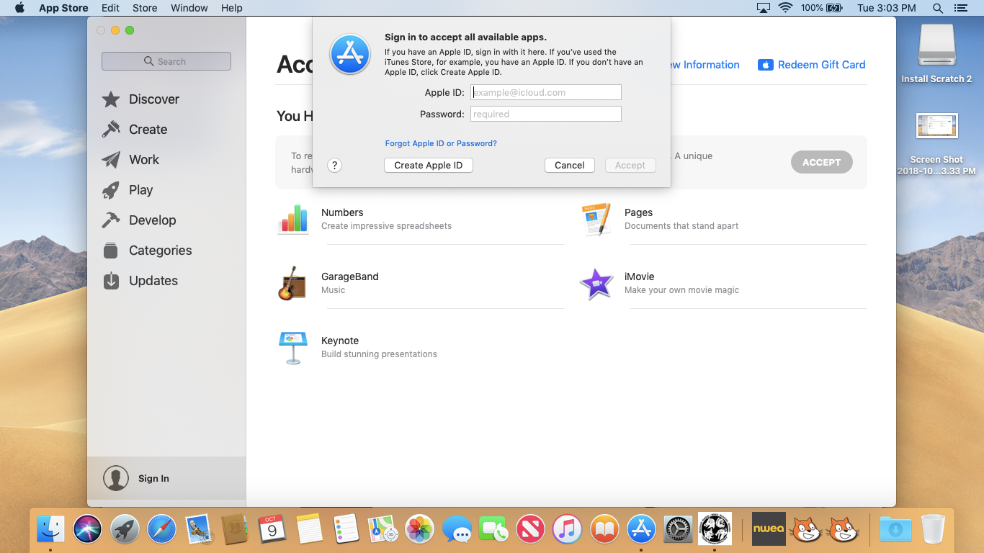Image resolution: width=984 pixels, height=553 pixels.
Task: Click the Sign In avatar icon
Action: (116, 478)
